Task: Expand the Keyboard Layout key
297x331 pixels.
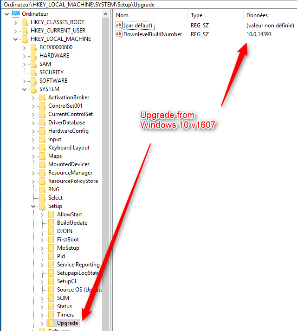Action: pyautogui.click(x=33, y=148)
